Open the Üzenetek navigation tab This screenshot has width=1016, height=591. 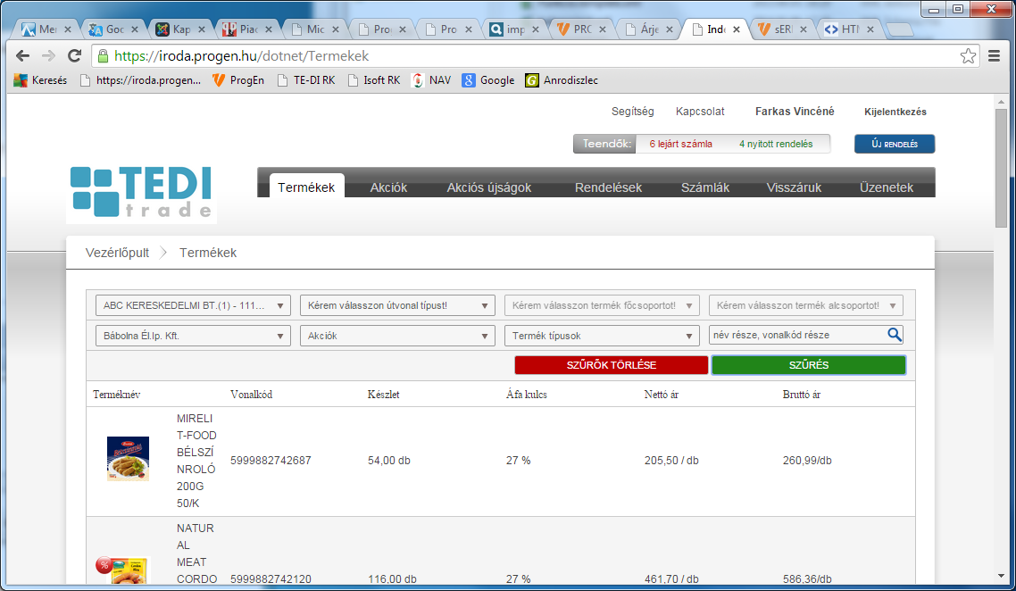(x=886, y=187)
